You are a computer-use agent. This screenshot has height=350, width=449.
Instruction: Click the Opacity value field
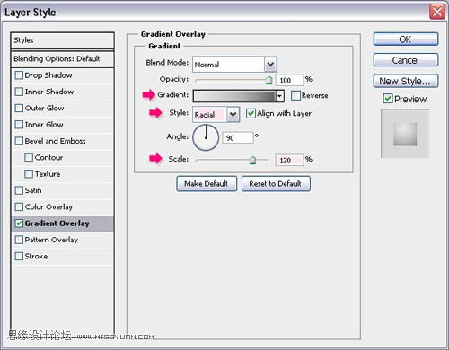coord(289,80)
